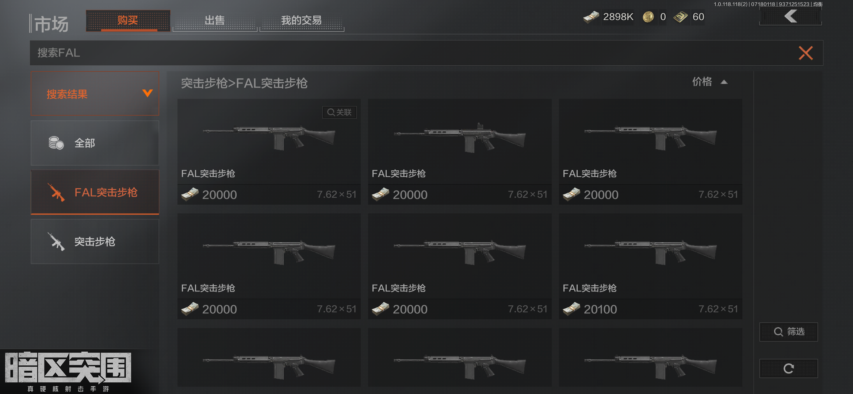Select the 突击步枪 category rifle icon
This screenshot has width=853, height=394.
pos(56,242)
